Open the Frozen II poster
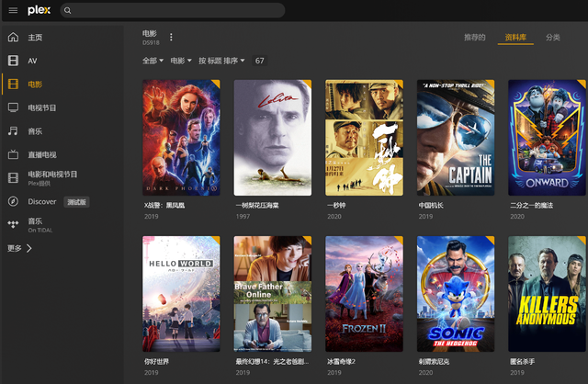This screenshot has height=384, width=588. 364,294
